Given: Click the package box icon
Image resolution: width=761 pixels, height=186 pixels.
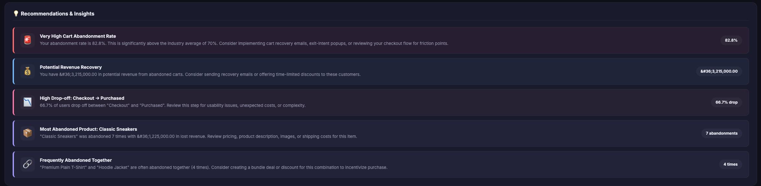Looking at the screenshot, I should [28, 133].
